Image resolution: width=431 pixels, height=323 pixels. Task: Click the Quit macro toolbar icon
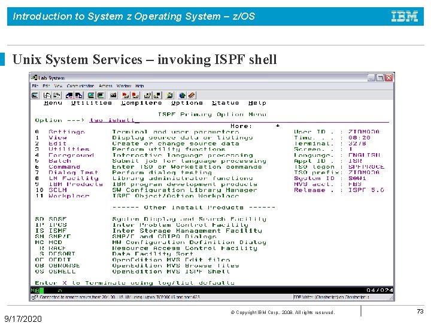[157, 95]
